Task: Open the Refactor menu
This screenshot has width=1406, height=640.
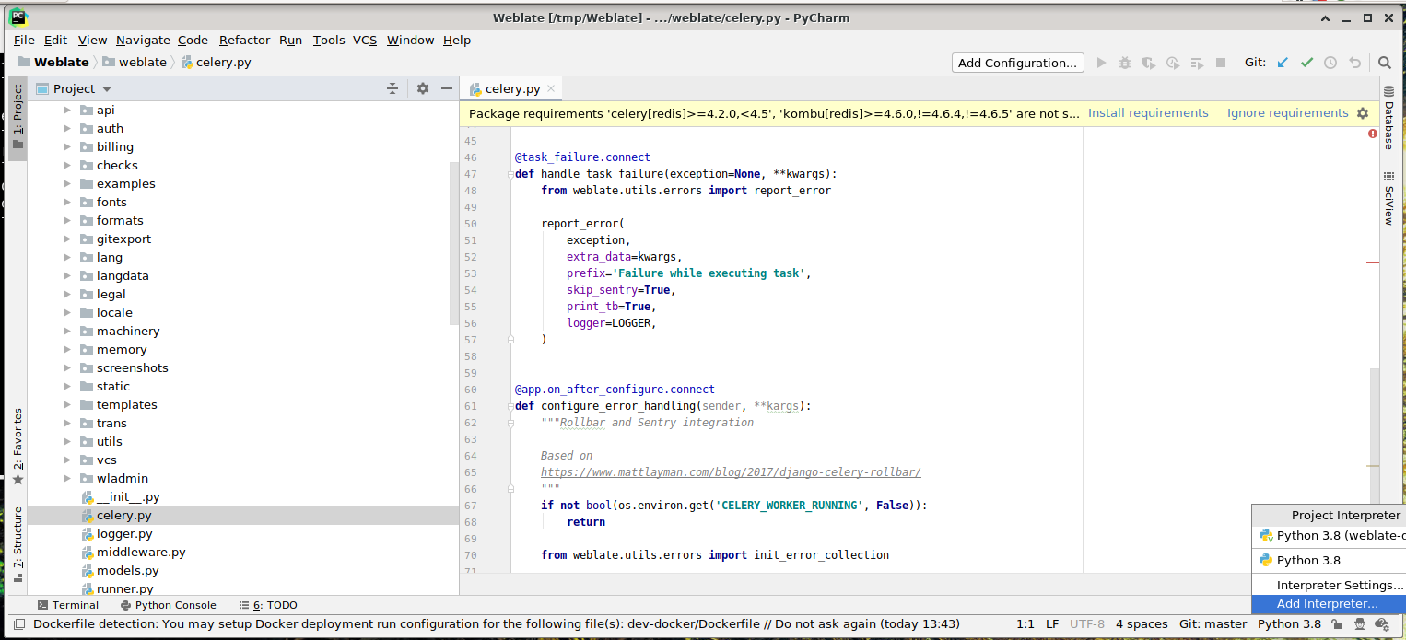Action: point(244,40)
